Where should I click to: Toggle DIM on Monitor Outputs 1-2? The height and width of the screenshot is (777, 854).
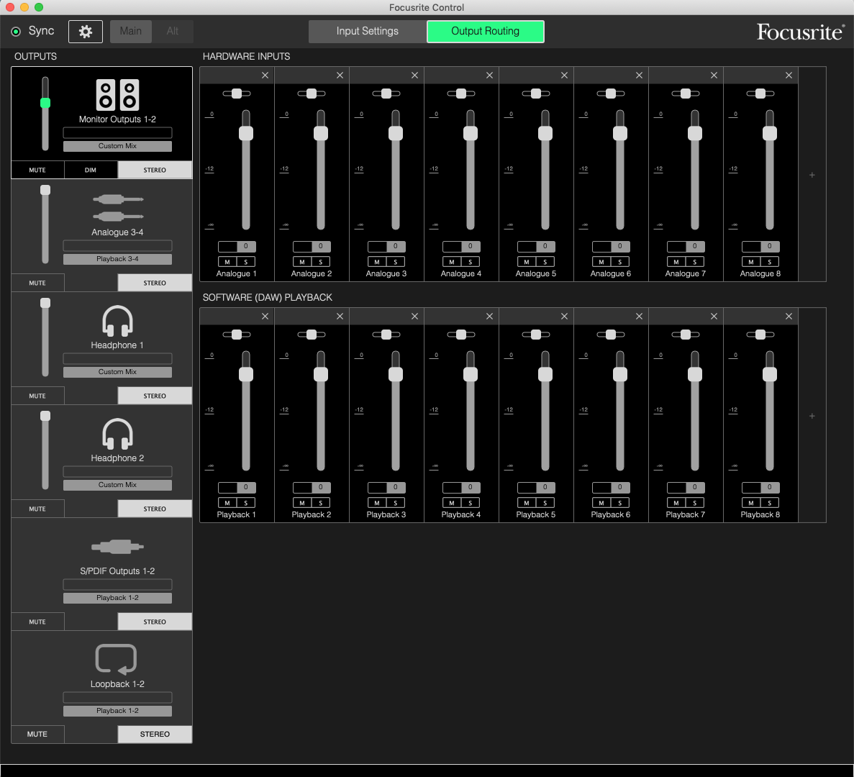click(x=91, y=170)
